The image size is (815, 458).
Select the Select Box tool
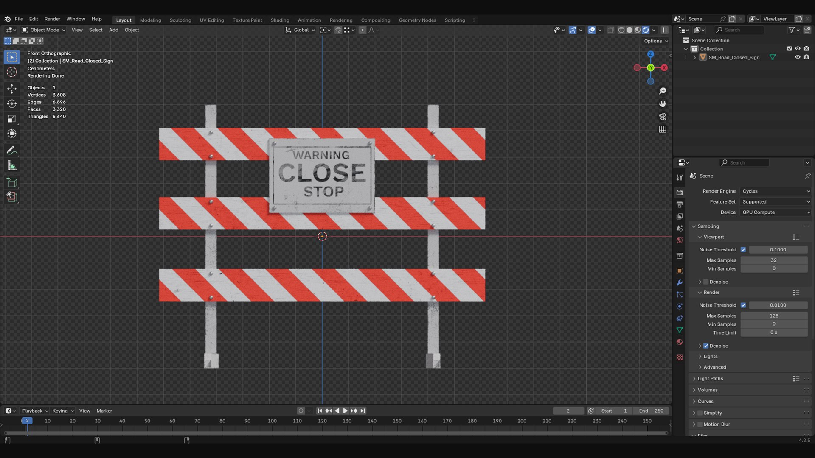point(12,57)
